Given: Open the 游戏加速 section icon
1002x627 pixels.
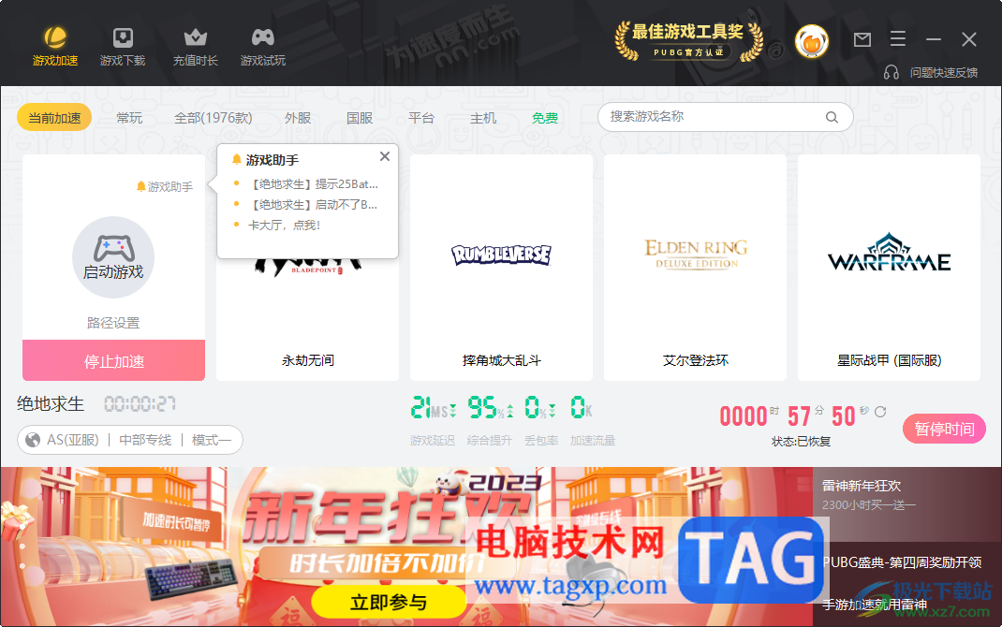Looking at the screenshot, I should 55,37.
